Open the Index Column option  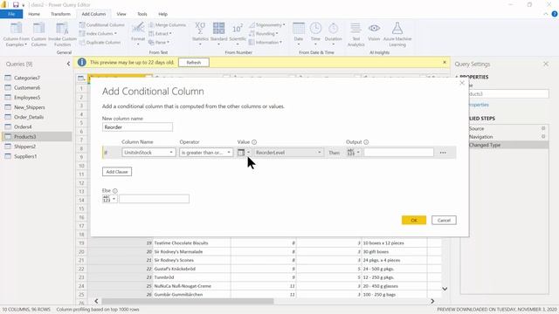coord(98,33)
